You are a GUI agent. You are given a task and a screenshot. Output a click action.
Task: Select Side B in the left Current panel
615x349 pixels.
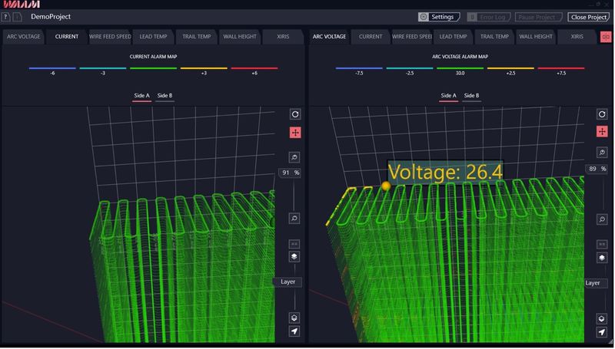coord(165,96)
